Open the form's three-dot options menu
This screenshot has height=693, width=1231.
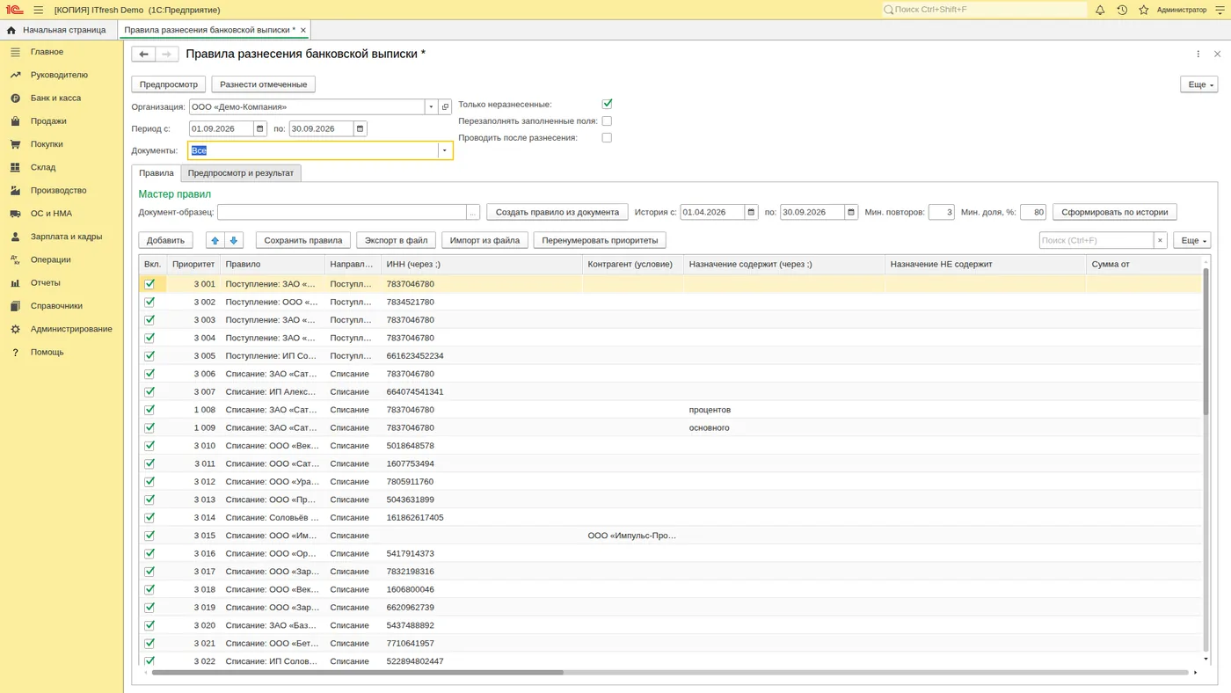[x=1198, y=55]
